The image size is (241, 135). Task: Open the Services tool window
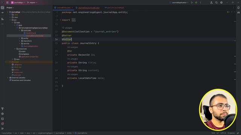(3, 114)
